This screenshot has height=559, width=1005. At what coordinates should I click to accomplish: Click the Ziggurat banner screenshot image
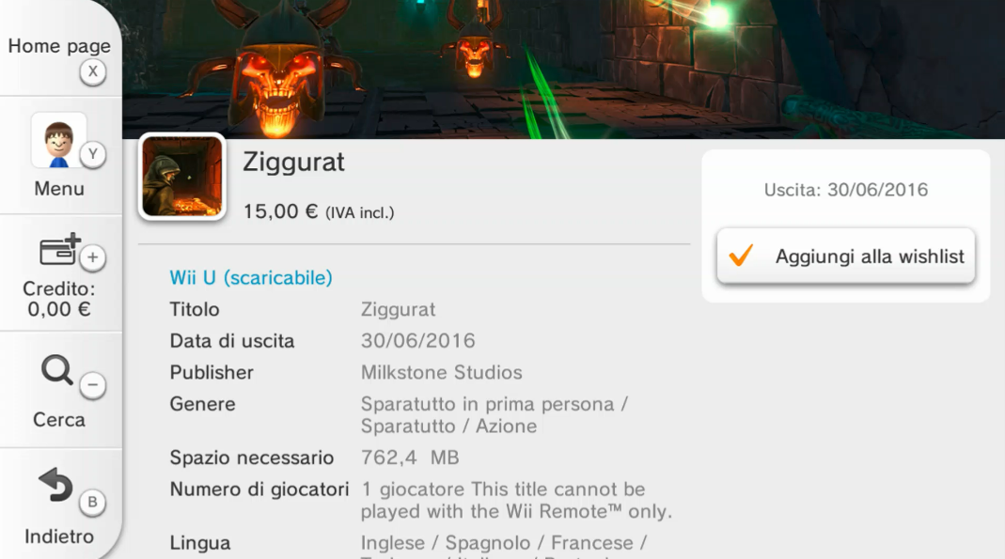pos(563,70)
